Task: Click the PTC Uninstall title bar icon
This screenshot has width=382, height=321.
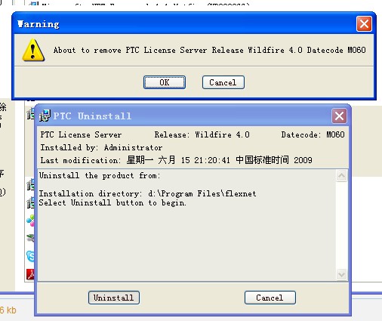Action: tap(45, 116)
